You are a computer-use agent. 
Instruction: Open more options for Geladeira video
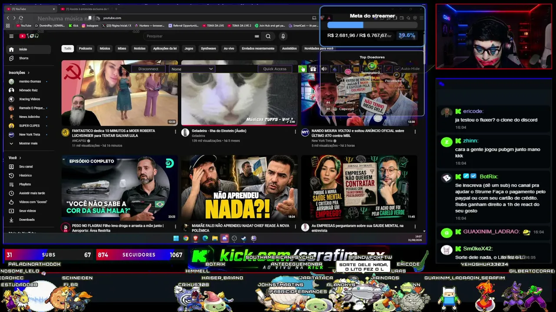point(295,131)
